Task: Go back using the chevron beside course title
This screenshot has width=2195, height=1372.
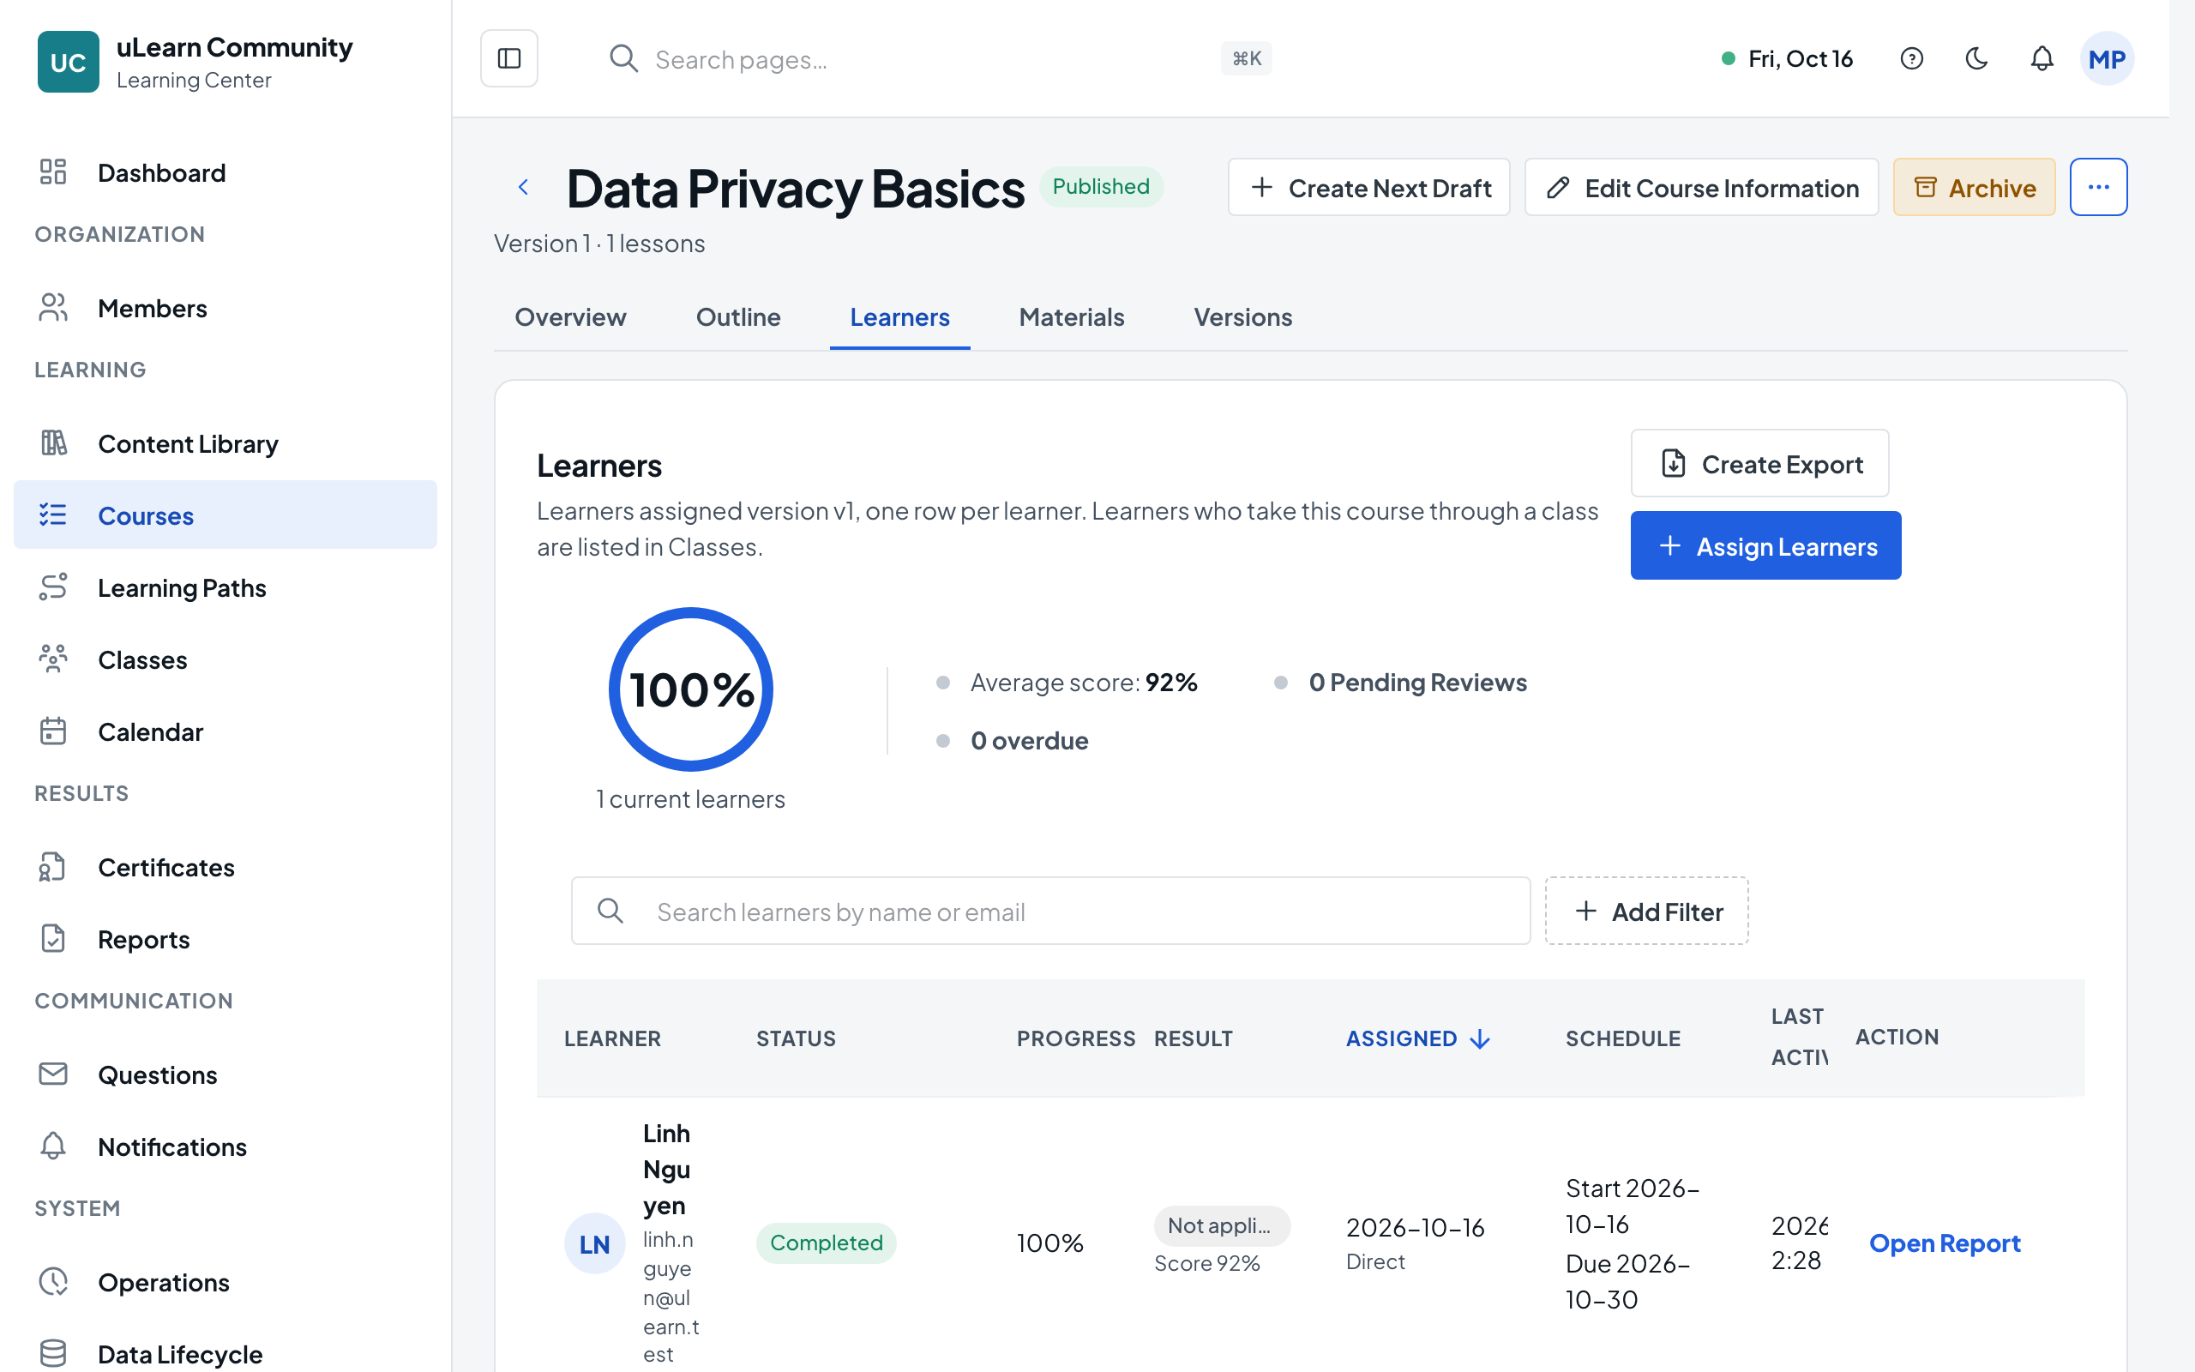Action: pyautogui.click(x=523, y=187)
